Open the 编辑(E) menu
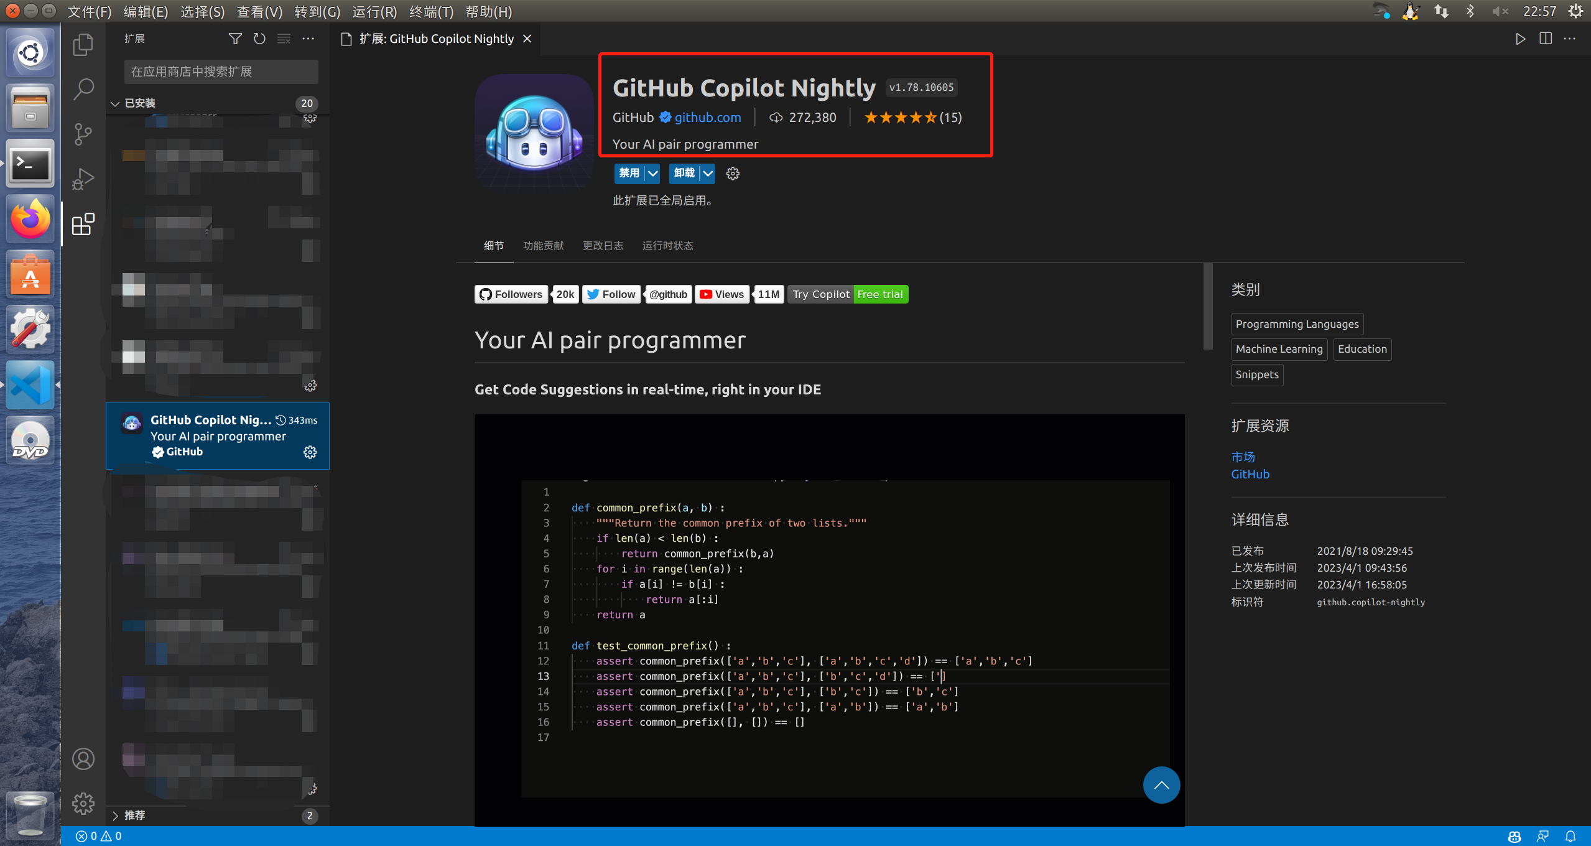 pyautogui.click(x=146, y=12)
